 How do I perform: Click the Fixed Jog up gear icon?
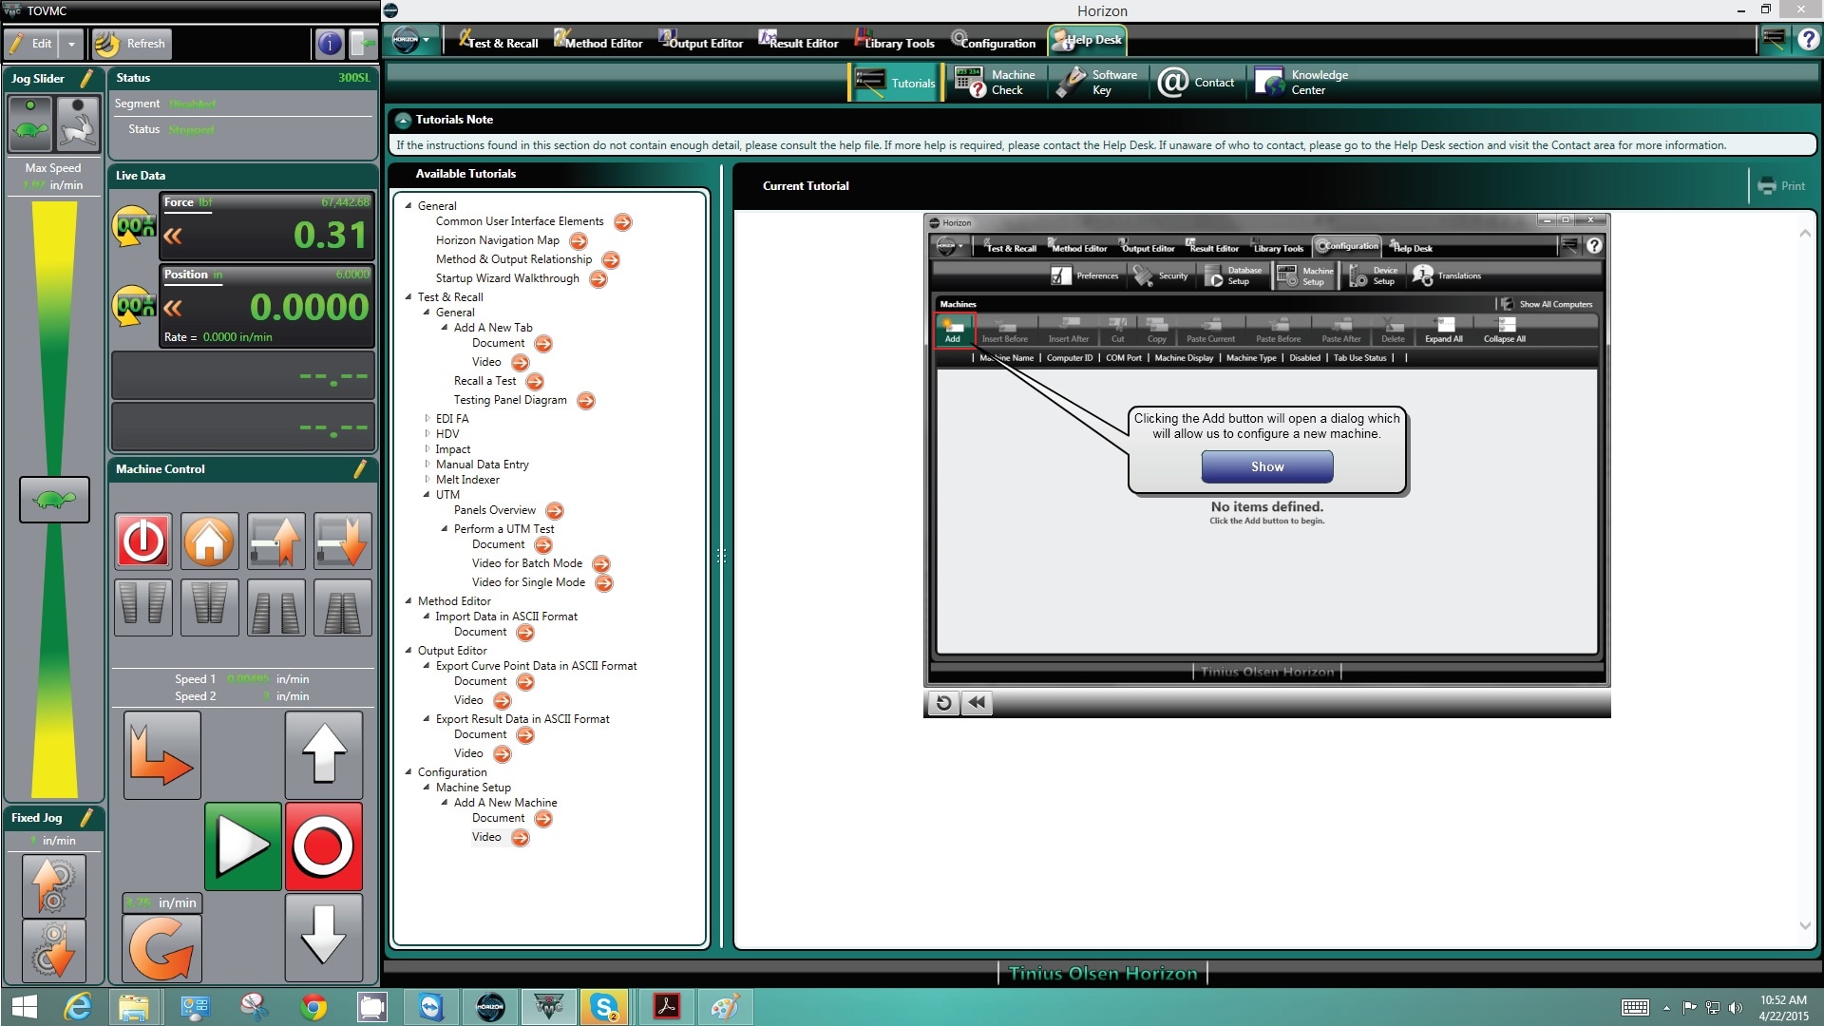(54, 885)
